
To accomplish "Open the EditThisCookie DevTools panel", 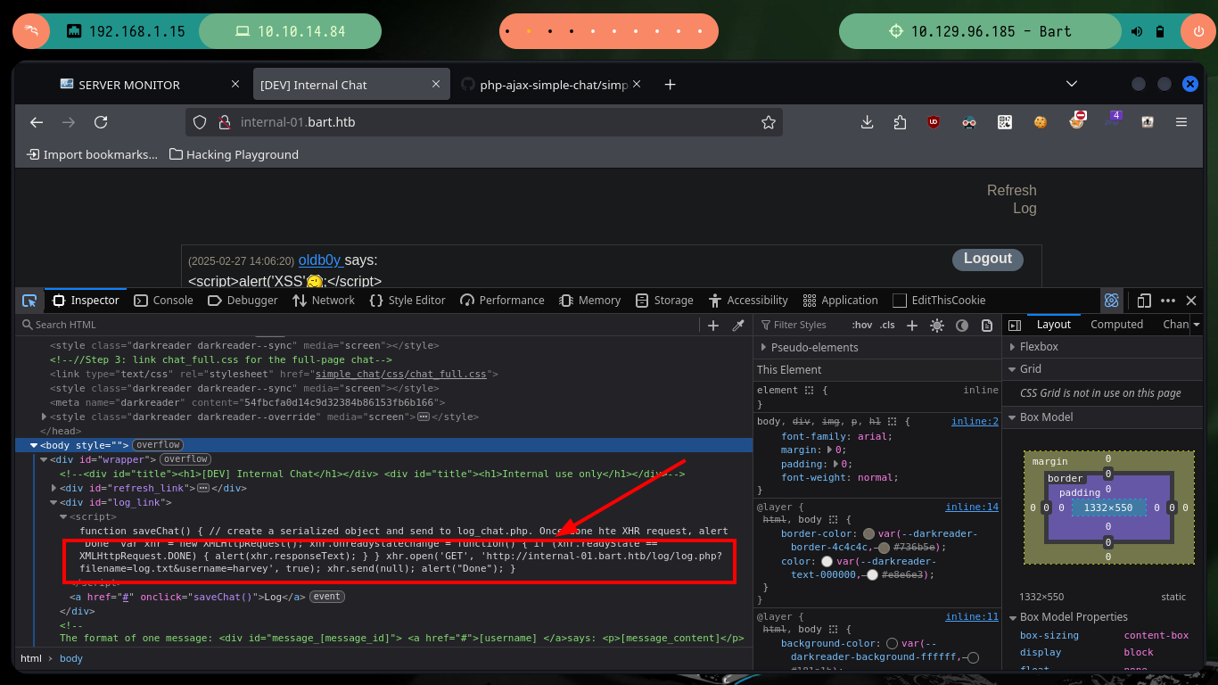I will [x=939, y=301].
